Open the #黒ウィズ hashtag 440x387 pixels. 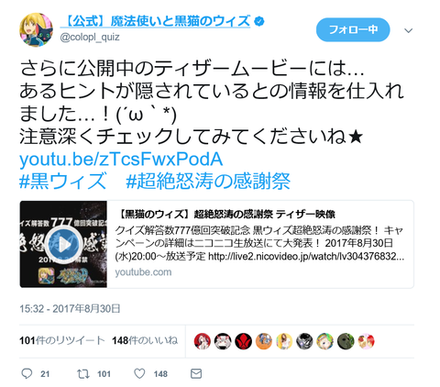point(62,181)
